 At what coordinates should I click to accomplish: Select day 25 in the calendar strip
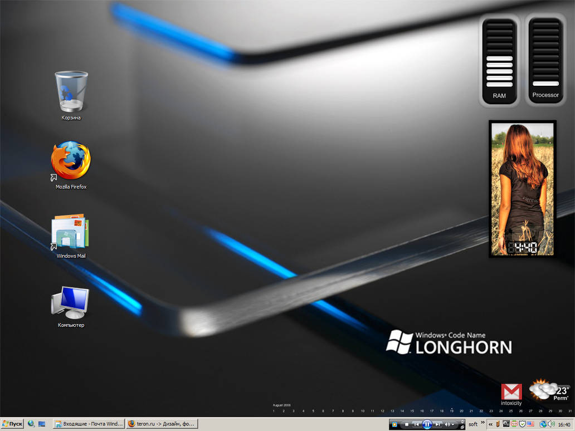click(511, 411)
